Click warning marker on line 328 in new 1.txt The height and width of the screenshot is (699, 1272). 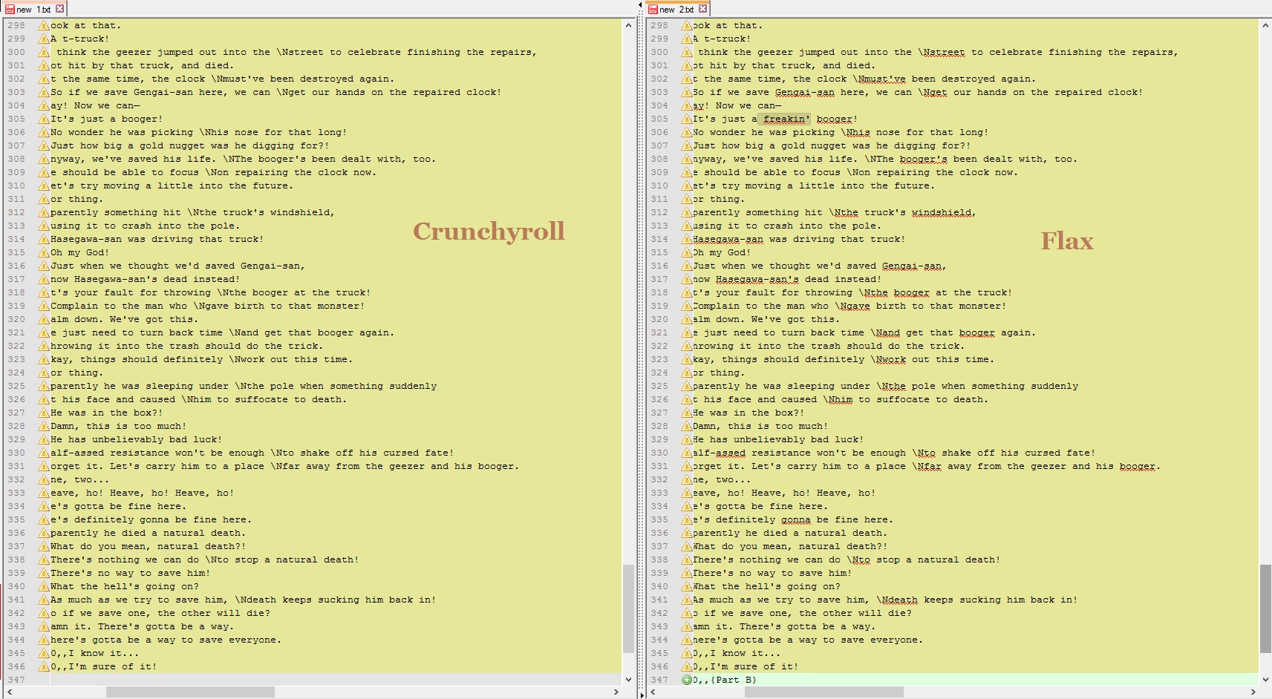click(44, 426)
